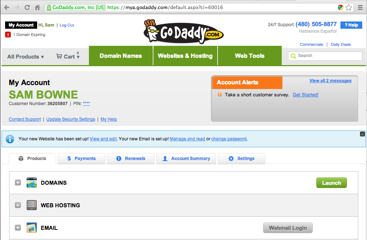Click the GoDaddy logo
This screenshot has width=367, height=240.
(184, 32)
